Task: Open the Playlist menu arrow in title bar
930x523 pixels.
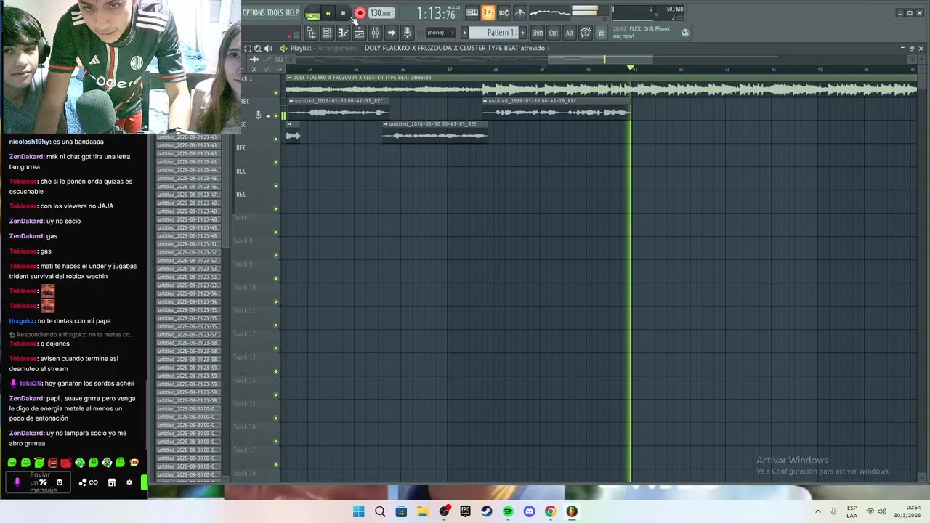Action: [x=283, y=48]
